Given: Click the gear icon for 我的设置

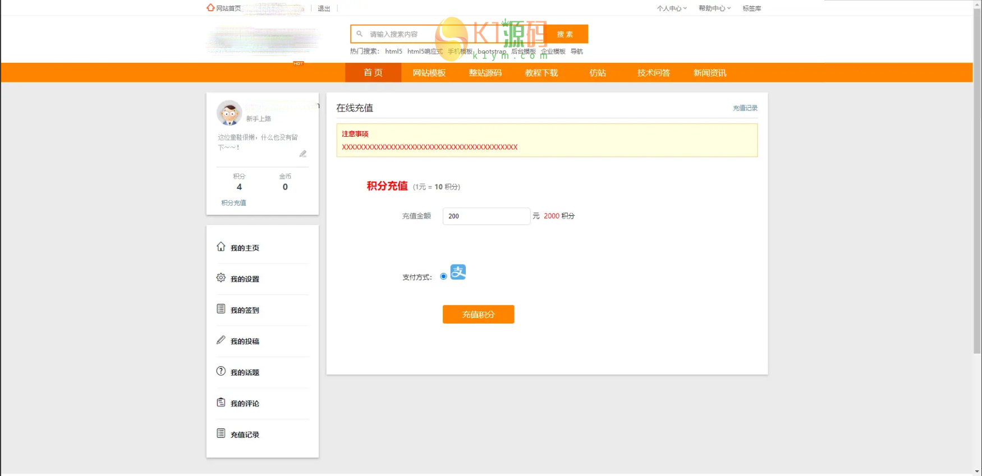Looking at the screenshot, I should click(x=221, y=278).
